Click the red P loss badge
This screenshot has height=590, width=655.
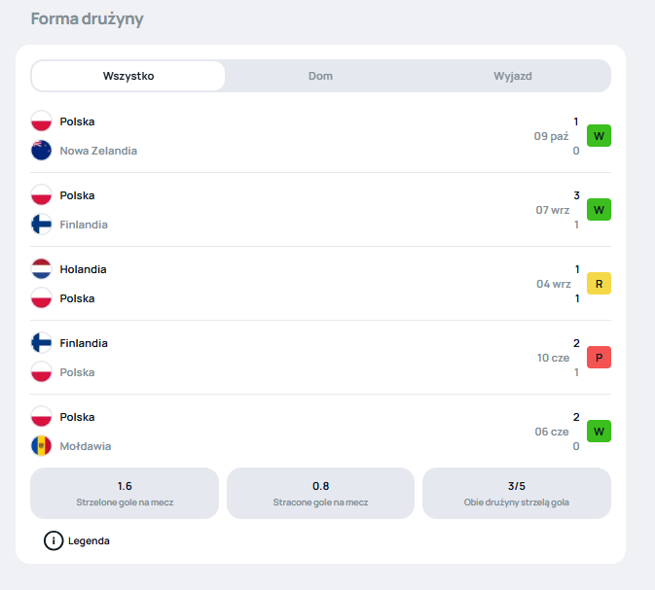point(599,358)
